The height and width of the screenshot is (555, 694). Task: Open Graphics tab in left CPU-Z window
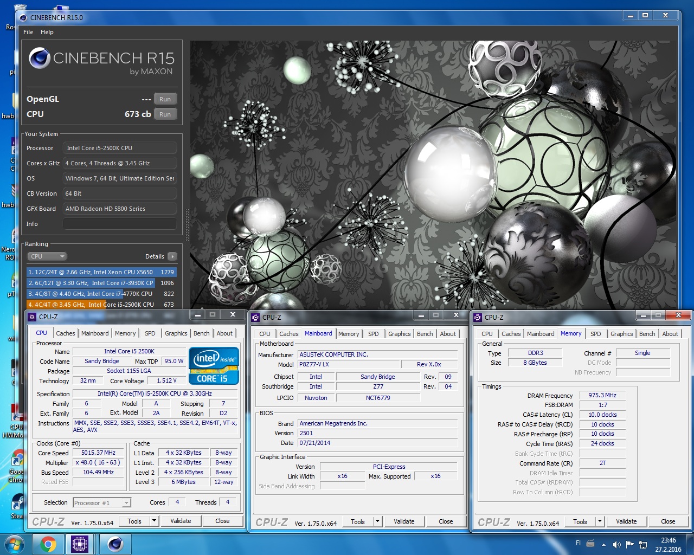[x=176, y=333]
